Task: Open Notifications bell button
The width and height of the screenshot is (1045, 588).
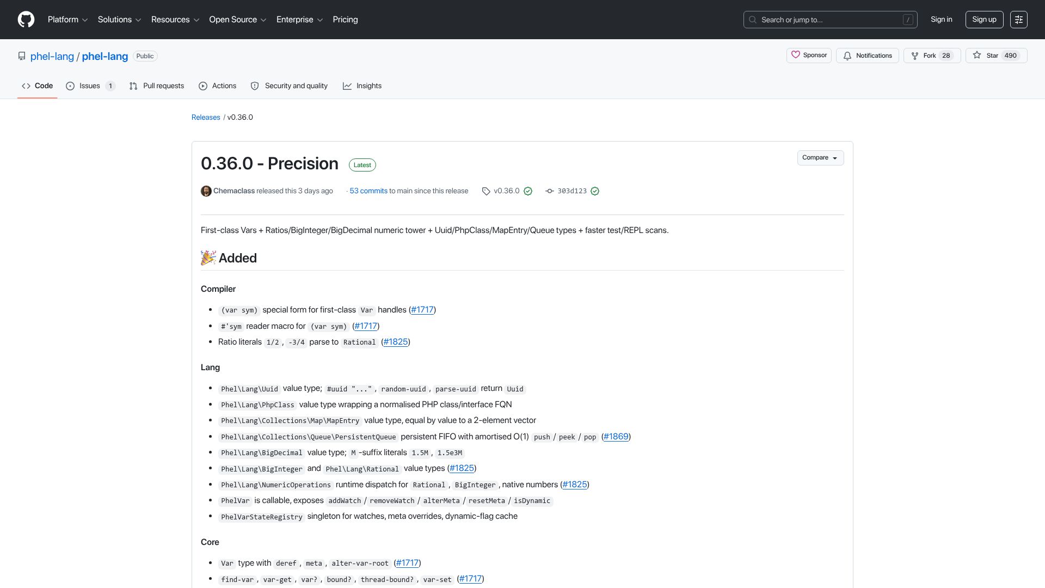Action: (x=868, y=56)
